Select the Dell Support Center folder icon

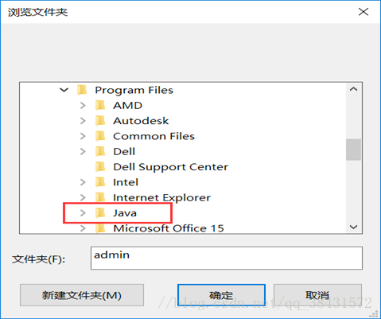(x=100, y=167)
